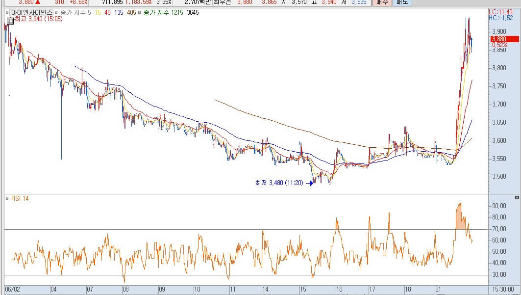Click the 매수 buy button
This screenshot has width=521, height=295.
click(382, 2)
